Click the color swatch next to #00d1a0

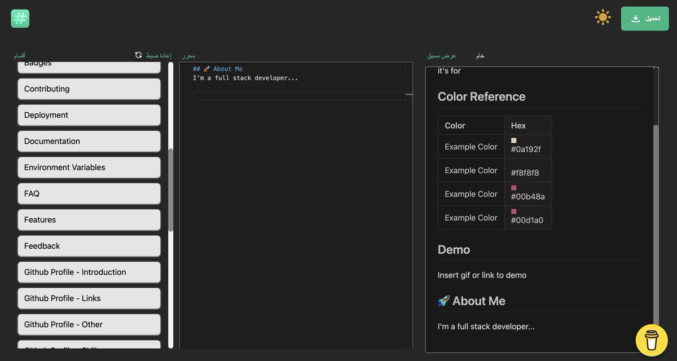pos(514,212)
